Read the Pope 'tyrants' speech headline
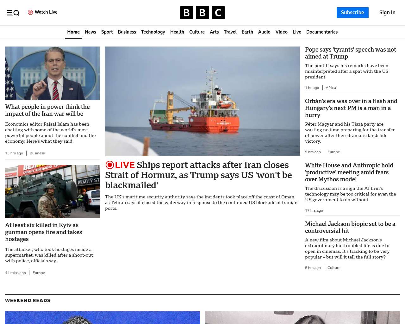The width and height of the screenshot is (405, 324). [350, 53]
